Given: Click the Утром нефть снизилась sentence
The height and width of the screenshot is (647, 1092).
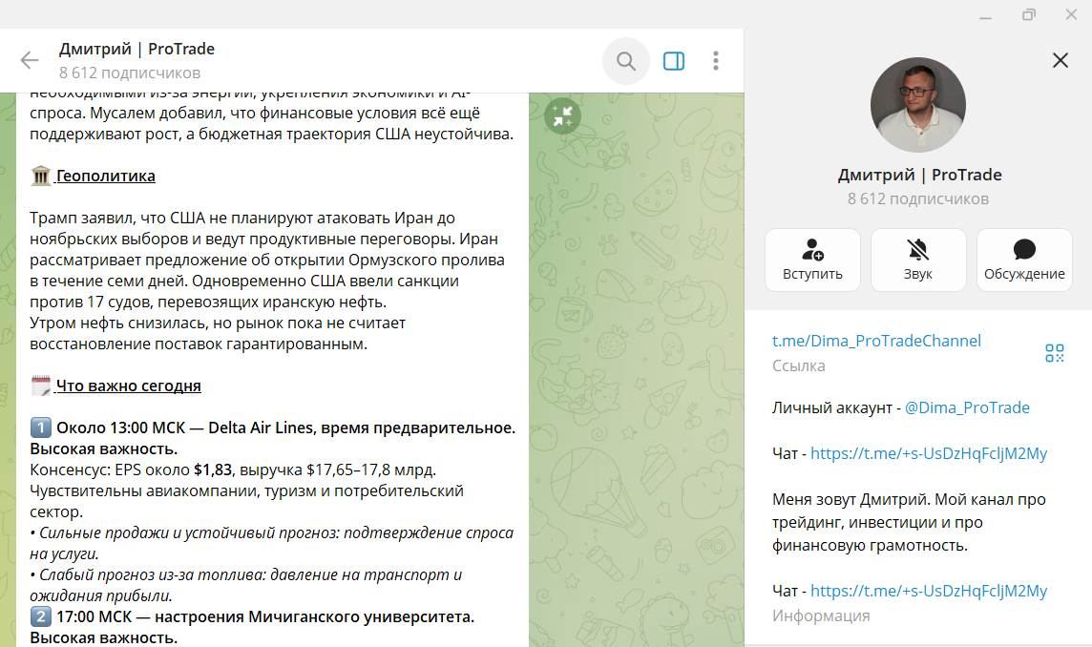Looking at the screenshot, I should pos(218,334).
